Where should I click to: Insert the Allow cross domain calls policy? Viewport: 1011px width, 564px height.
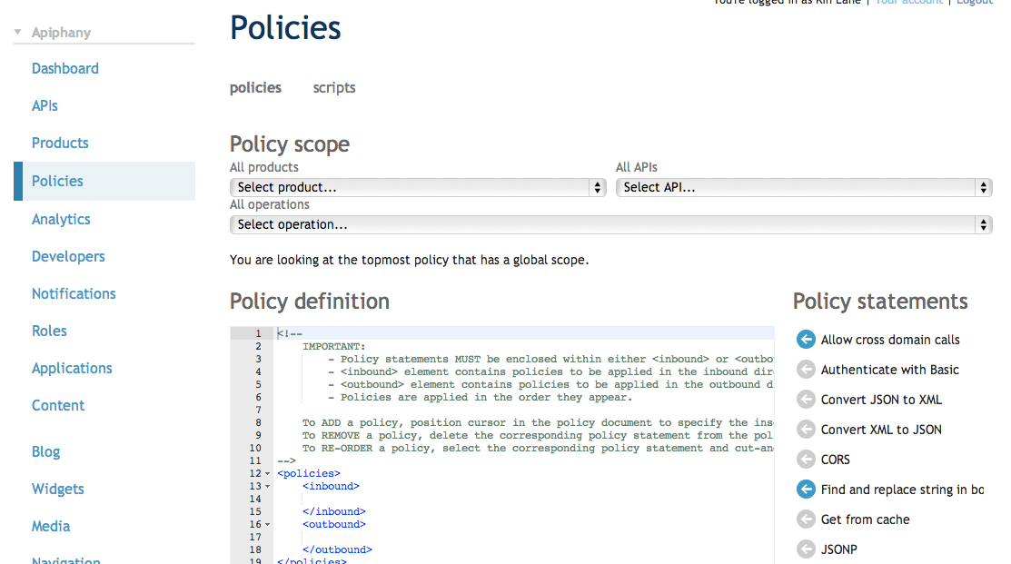pos(806,339)
